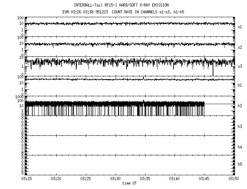
Task: Click the s2 channel label
Action: (x=240, y=47)
